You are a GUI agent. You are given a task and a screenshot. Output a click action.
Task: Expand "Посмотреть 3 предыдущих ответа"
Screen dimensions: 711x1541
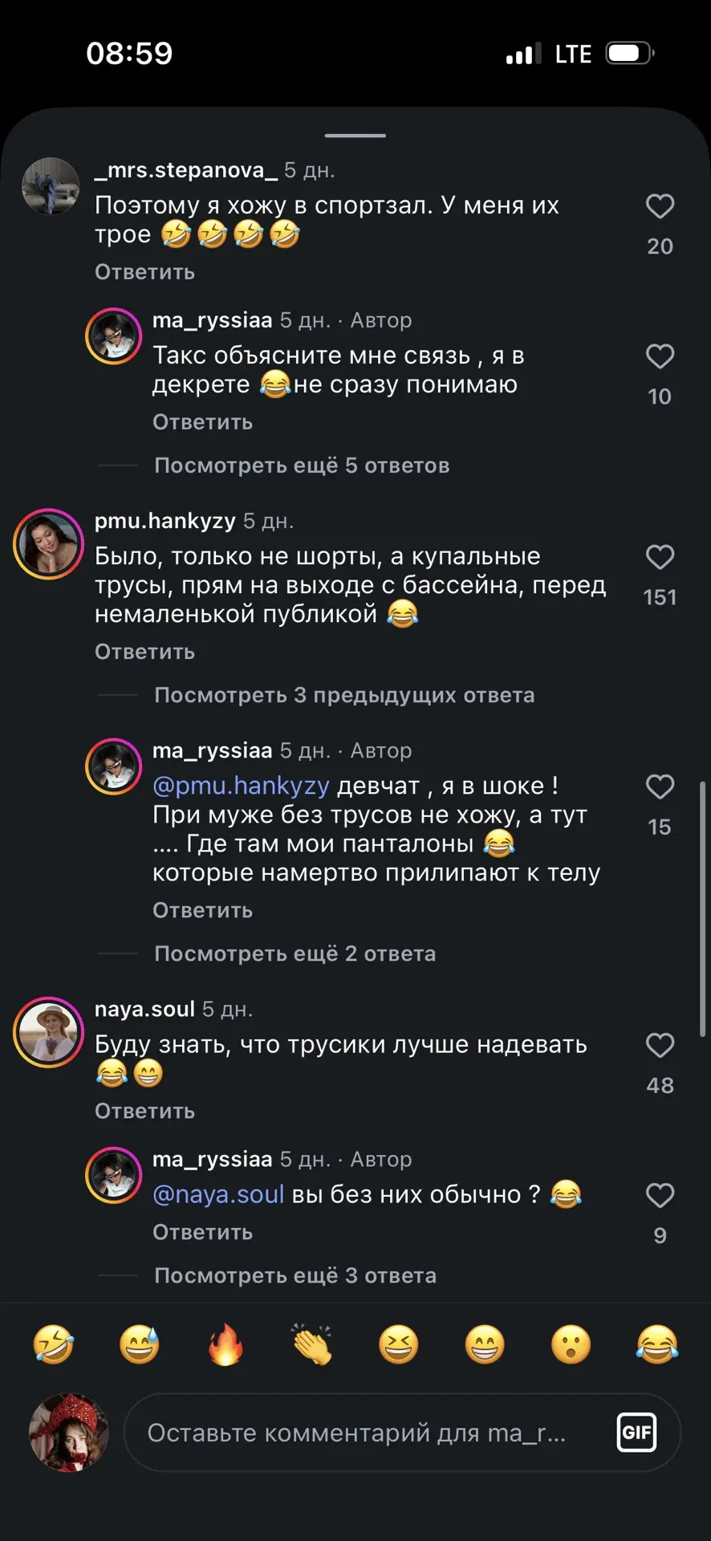pyautogui.click(x=344, y=695)
